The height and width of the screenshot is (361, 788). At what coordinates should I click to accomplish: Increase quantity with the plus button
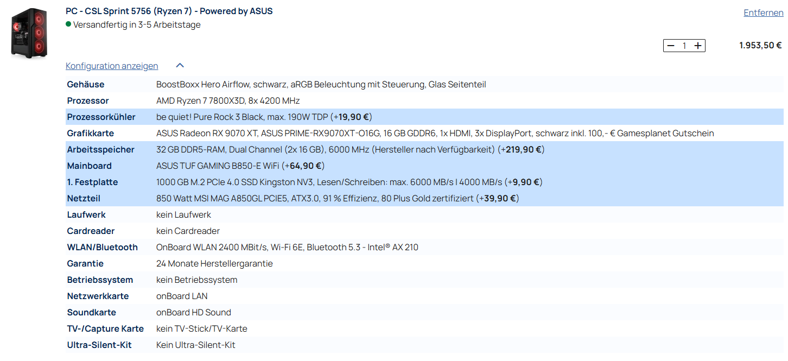pyautogui.click(x=698, y=46)
